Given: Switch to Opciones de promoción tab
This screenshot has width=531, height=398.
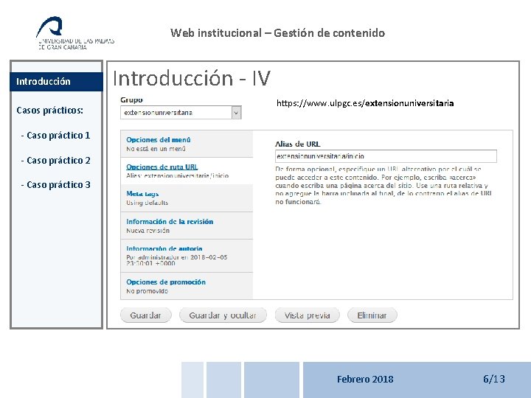Looking at the screenshot, I should pyautogui.click(x=187, y=286).
